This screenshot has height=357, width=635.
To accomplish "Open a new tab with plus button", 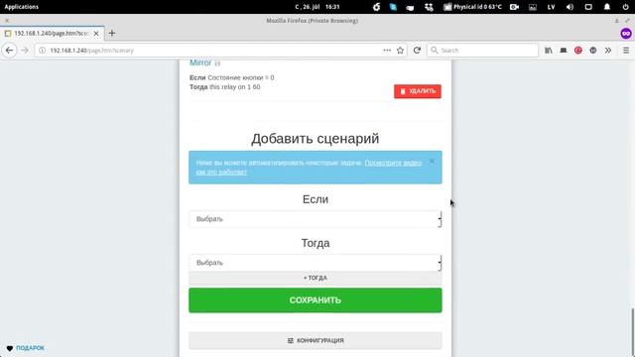I will [x=112, y=33].
